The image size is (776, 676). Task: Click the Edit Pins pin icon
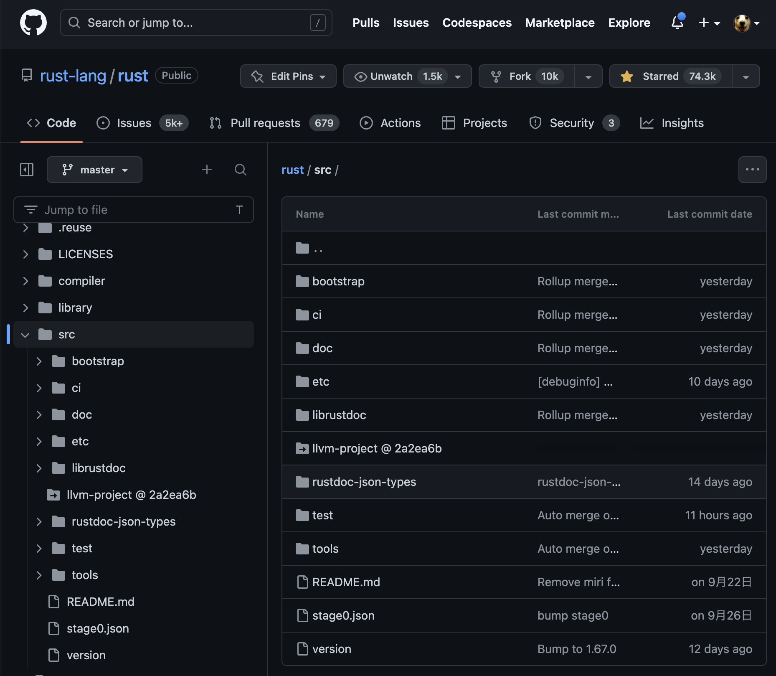[257, 76]
